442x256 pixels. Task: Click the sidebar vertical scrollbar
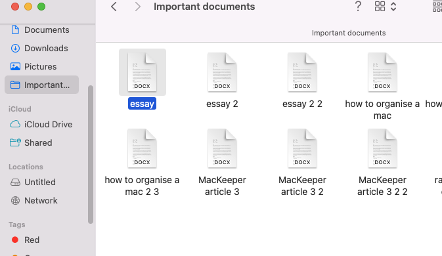[x=91, y=154]
